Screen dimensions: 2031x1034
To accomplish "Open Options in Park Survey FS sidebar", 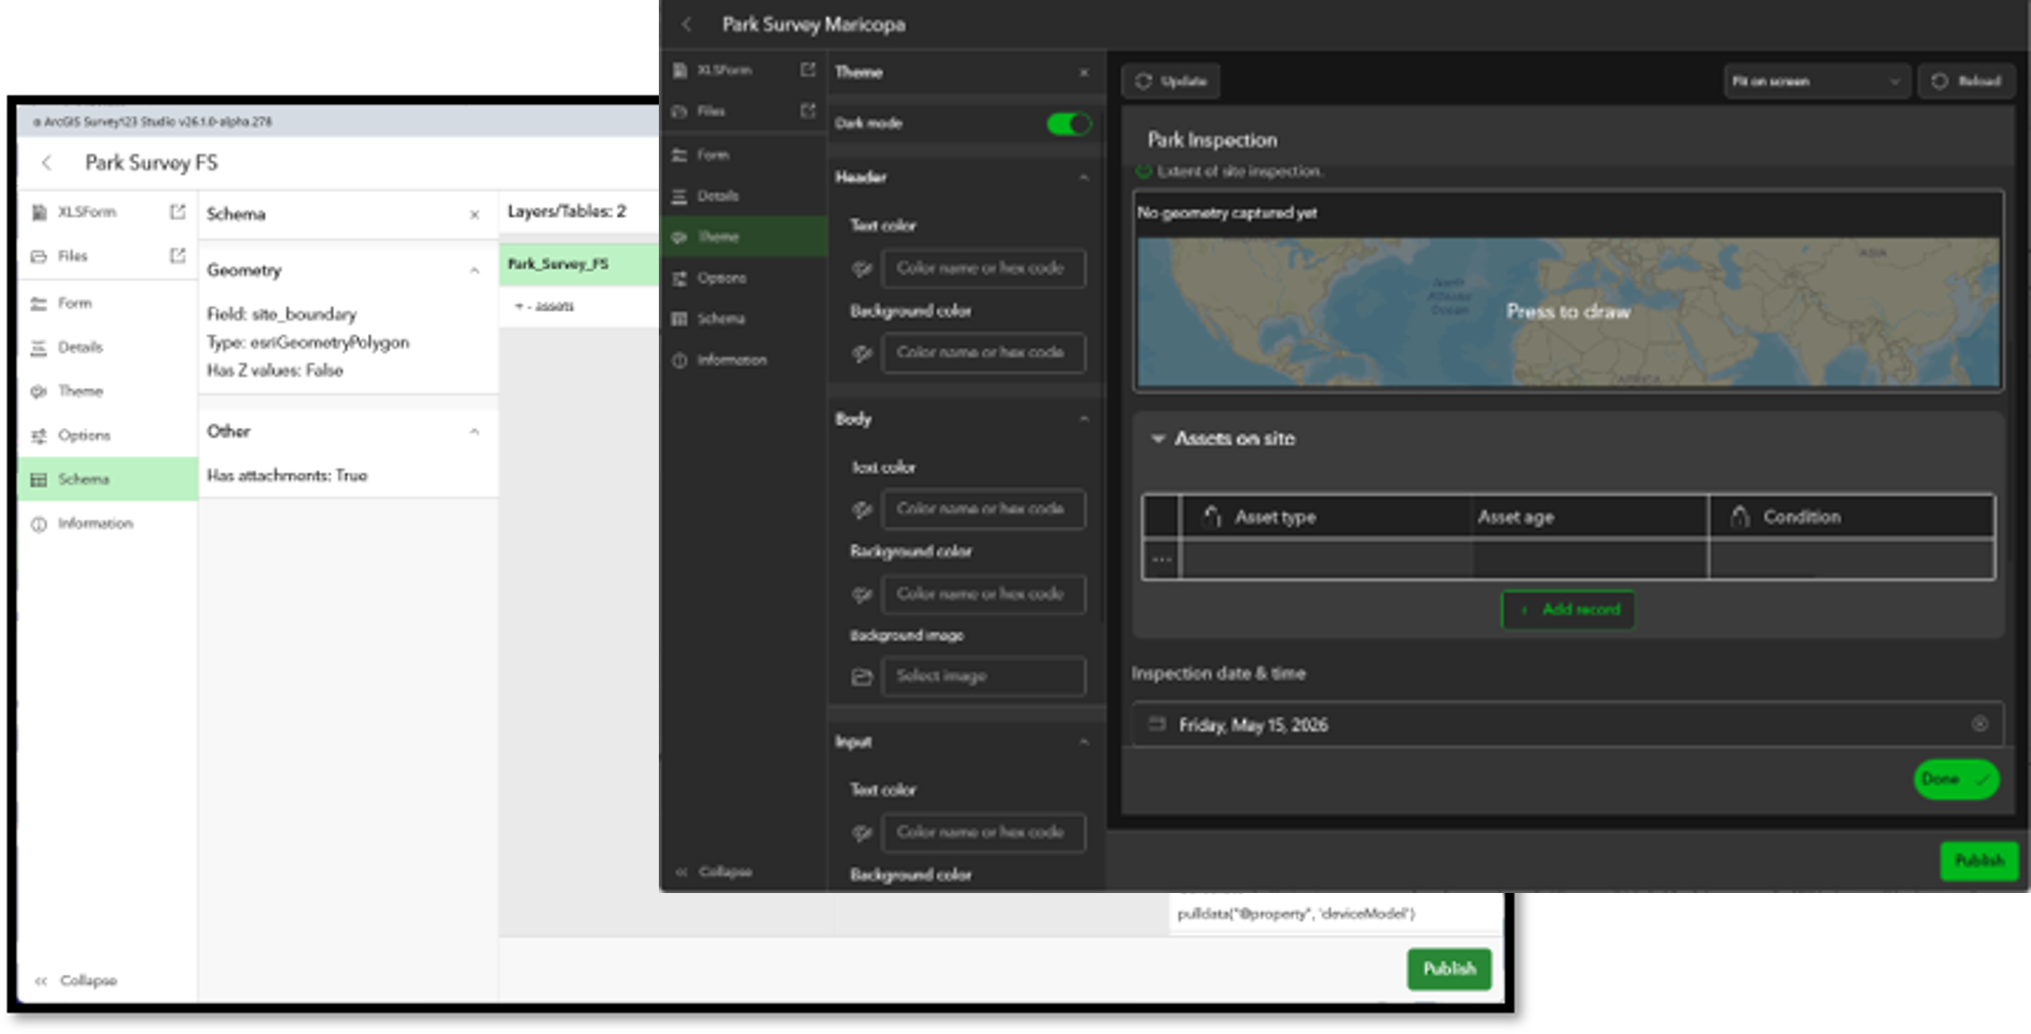I will (x=107, y=435).
